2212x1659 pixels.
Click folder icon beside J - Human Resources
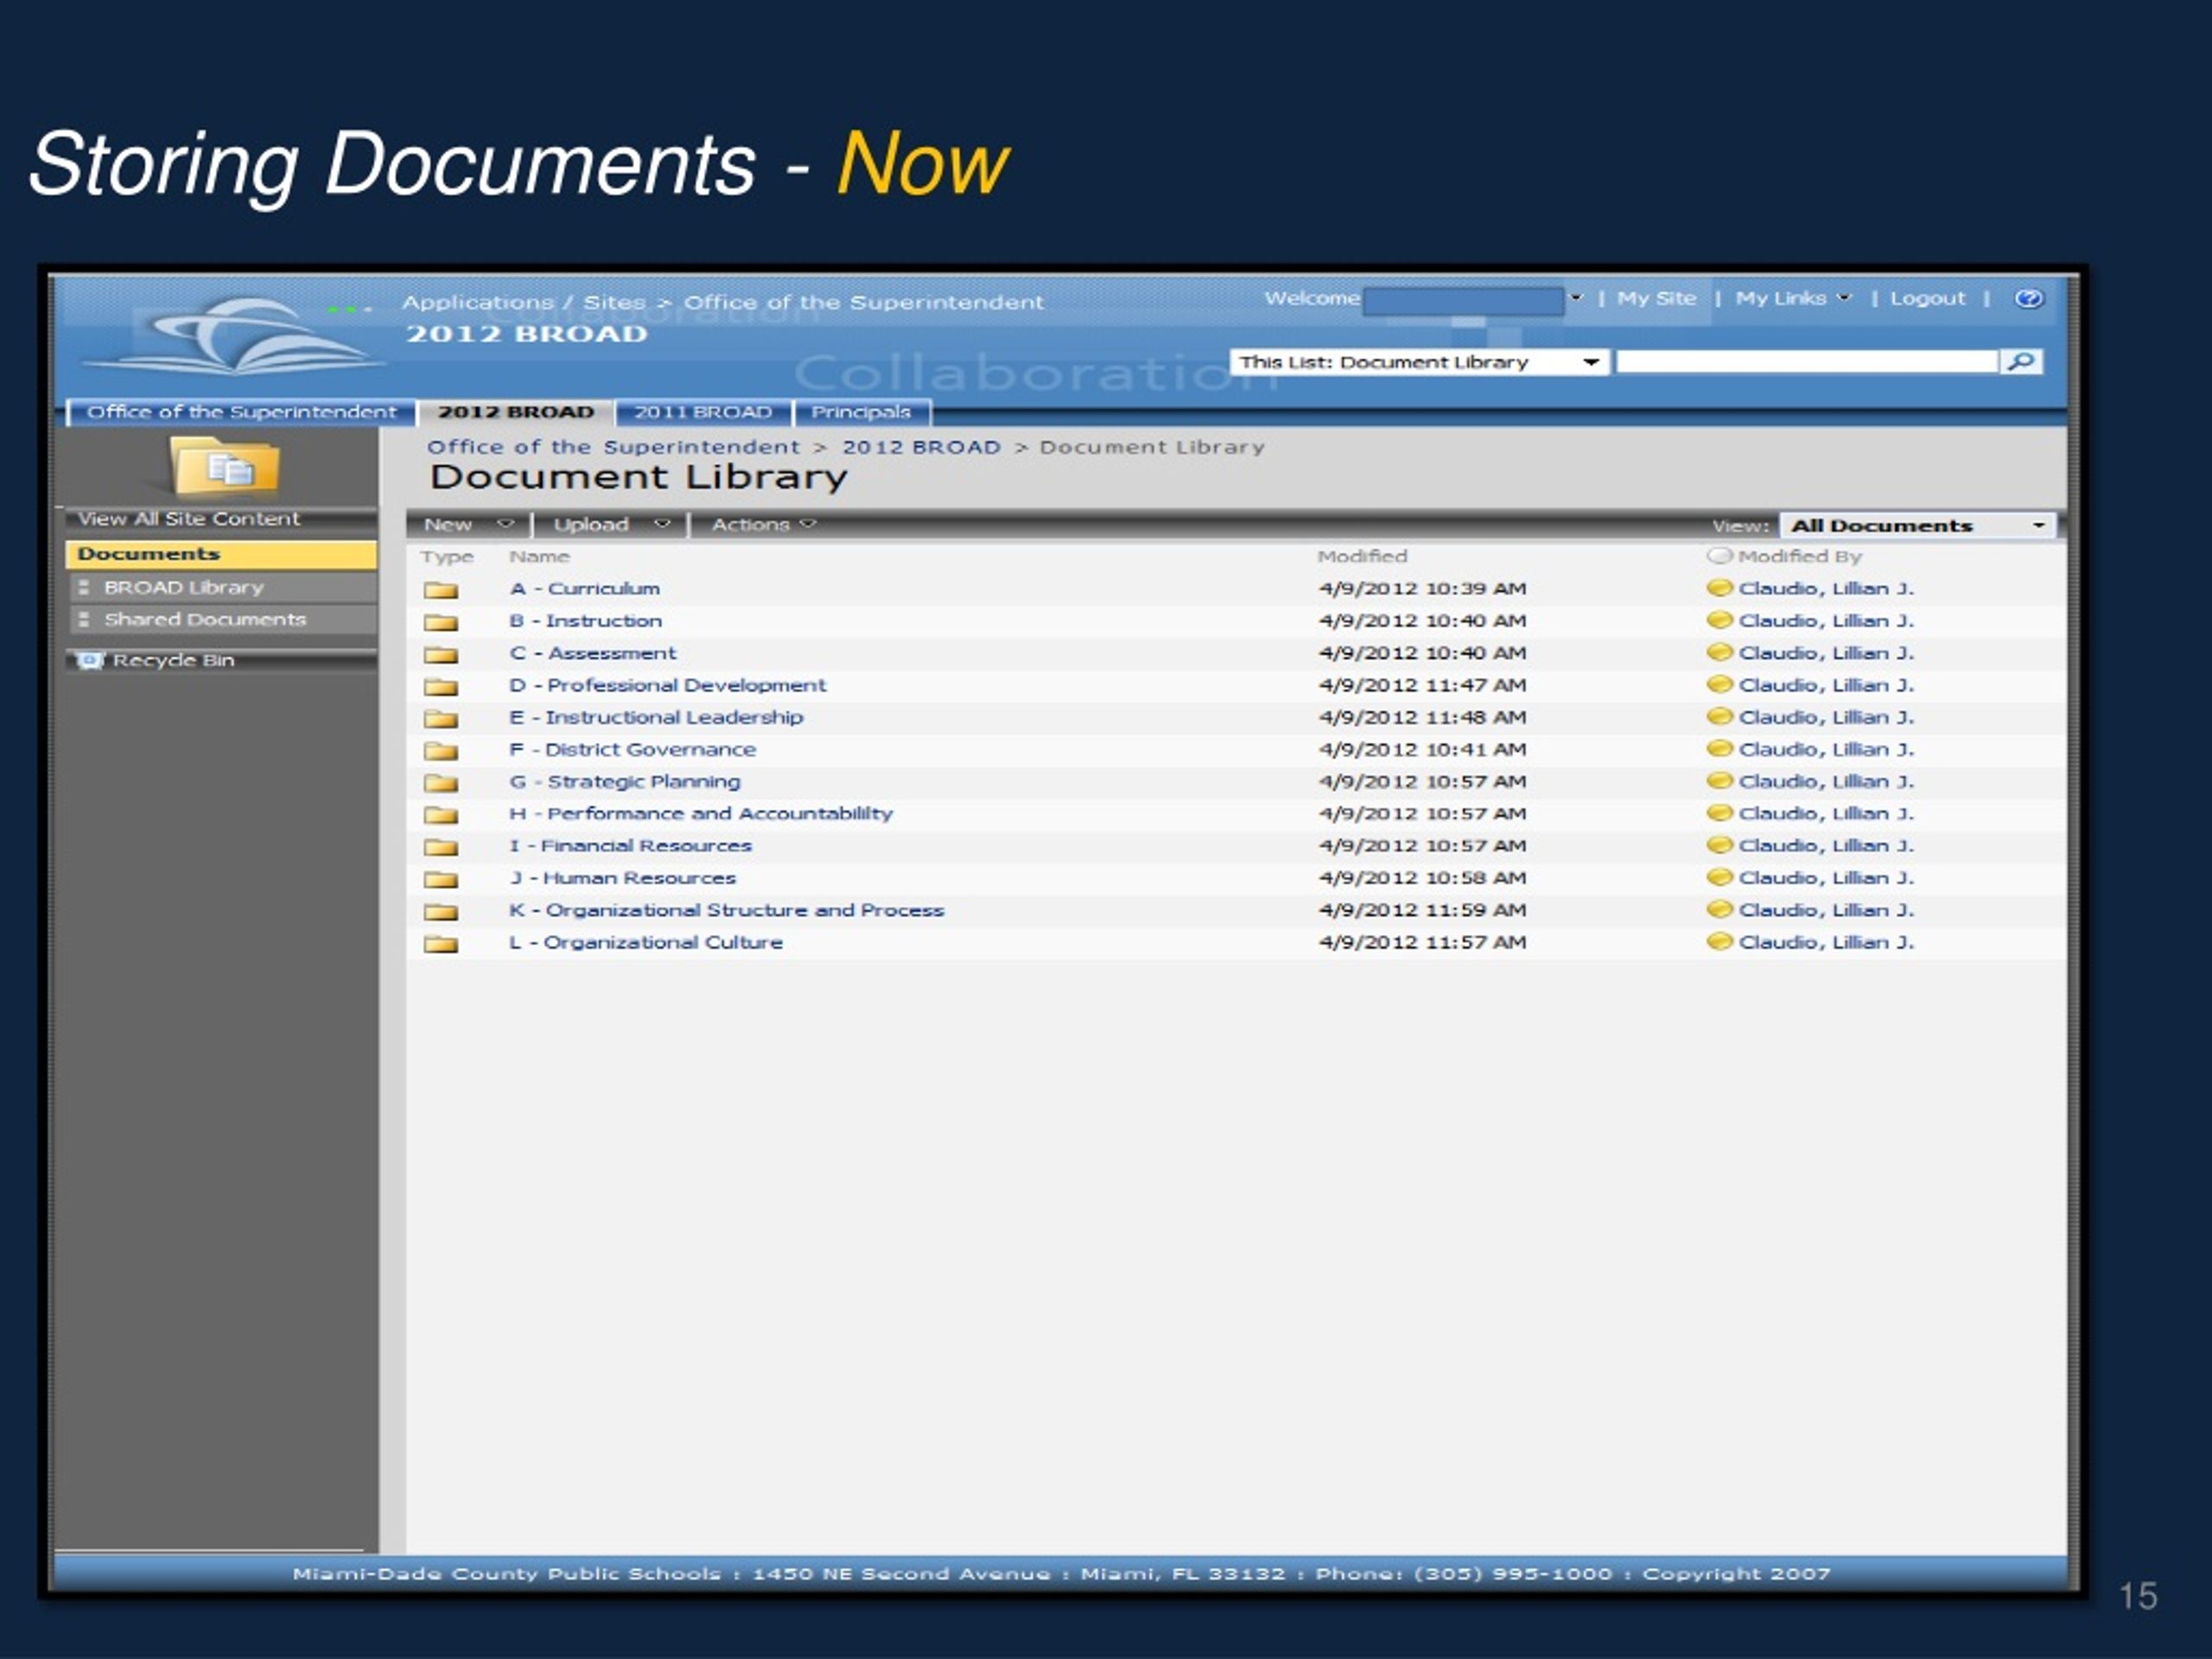coord(441,879)
